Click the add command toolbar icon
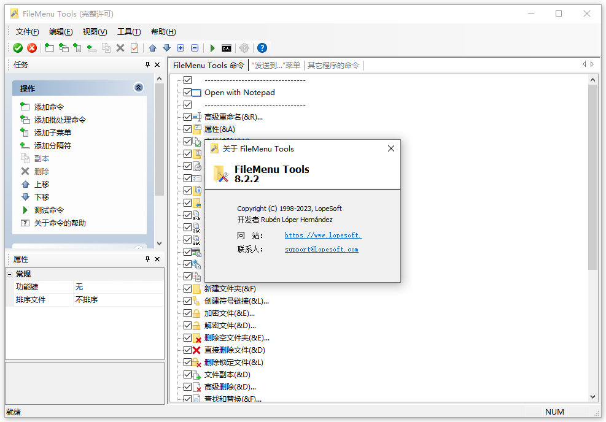The width and height of the screenshot is (606, 422). pos(50,48)
